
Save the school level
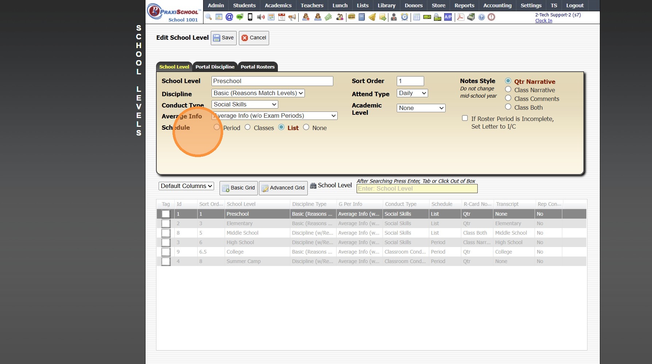(x=224, y=38)
